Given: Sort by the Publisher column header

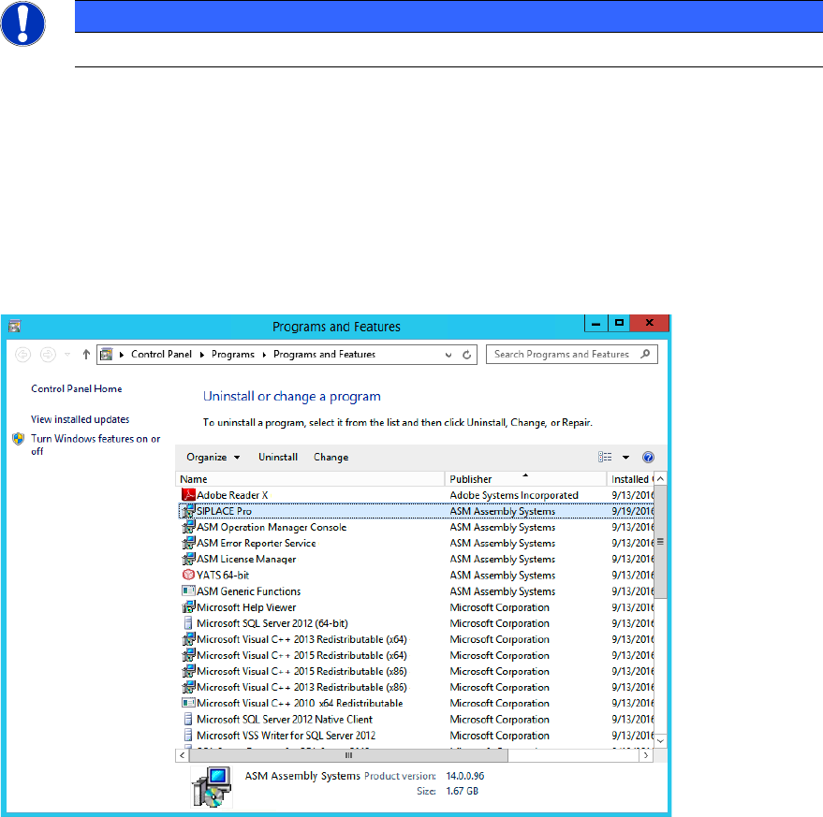Looking at the screenshot, I should tap(525, 479).
